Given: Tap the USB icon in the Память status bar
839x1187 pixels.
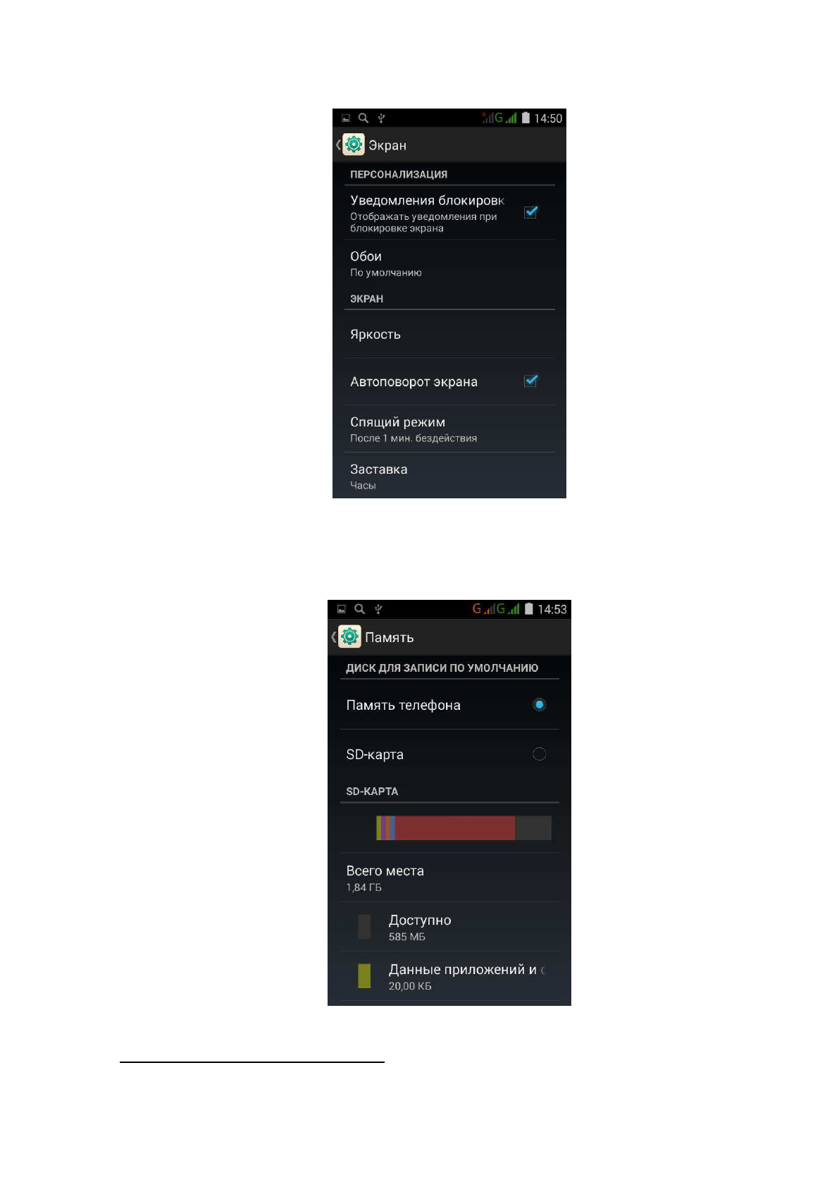Looking at the screenshot, I should (378, 609).
